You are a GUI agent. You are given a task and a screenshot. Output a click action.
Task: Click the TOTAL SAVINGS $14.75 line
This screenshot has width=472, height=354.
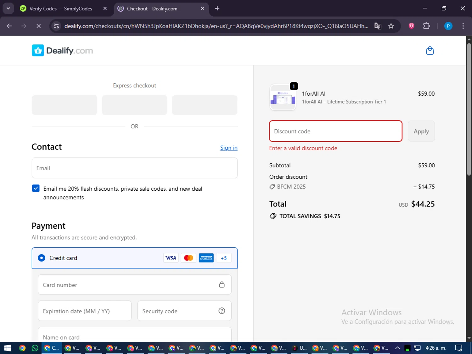[x=305, y=216]
